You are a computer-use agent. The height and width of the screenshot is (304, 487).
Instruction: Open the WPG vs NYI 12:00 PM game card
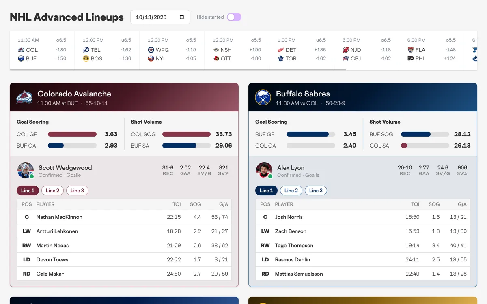[172, 49]
